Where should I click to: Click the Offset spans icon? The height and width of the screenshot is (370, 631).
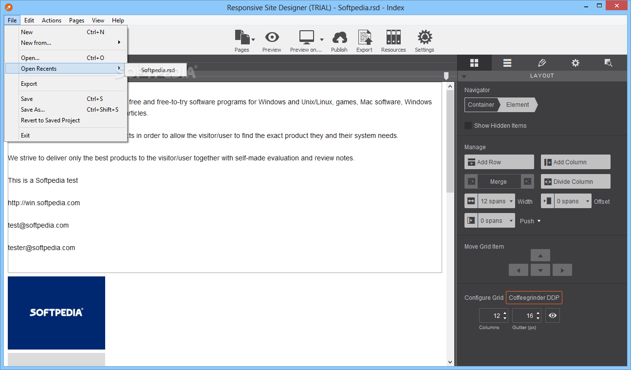pos(547,201)
